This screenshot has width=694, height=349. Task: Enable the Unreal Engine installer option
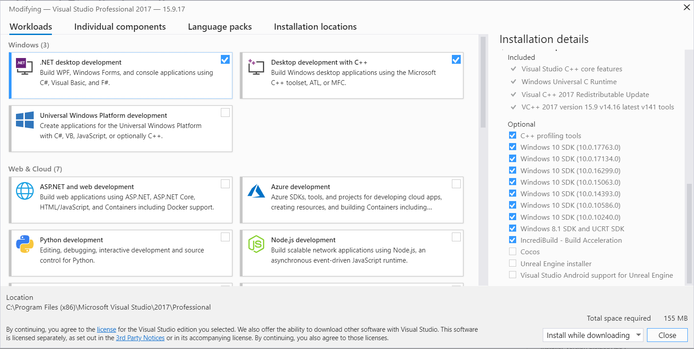point(513,264)
